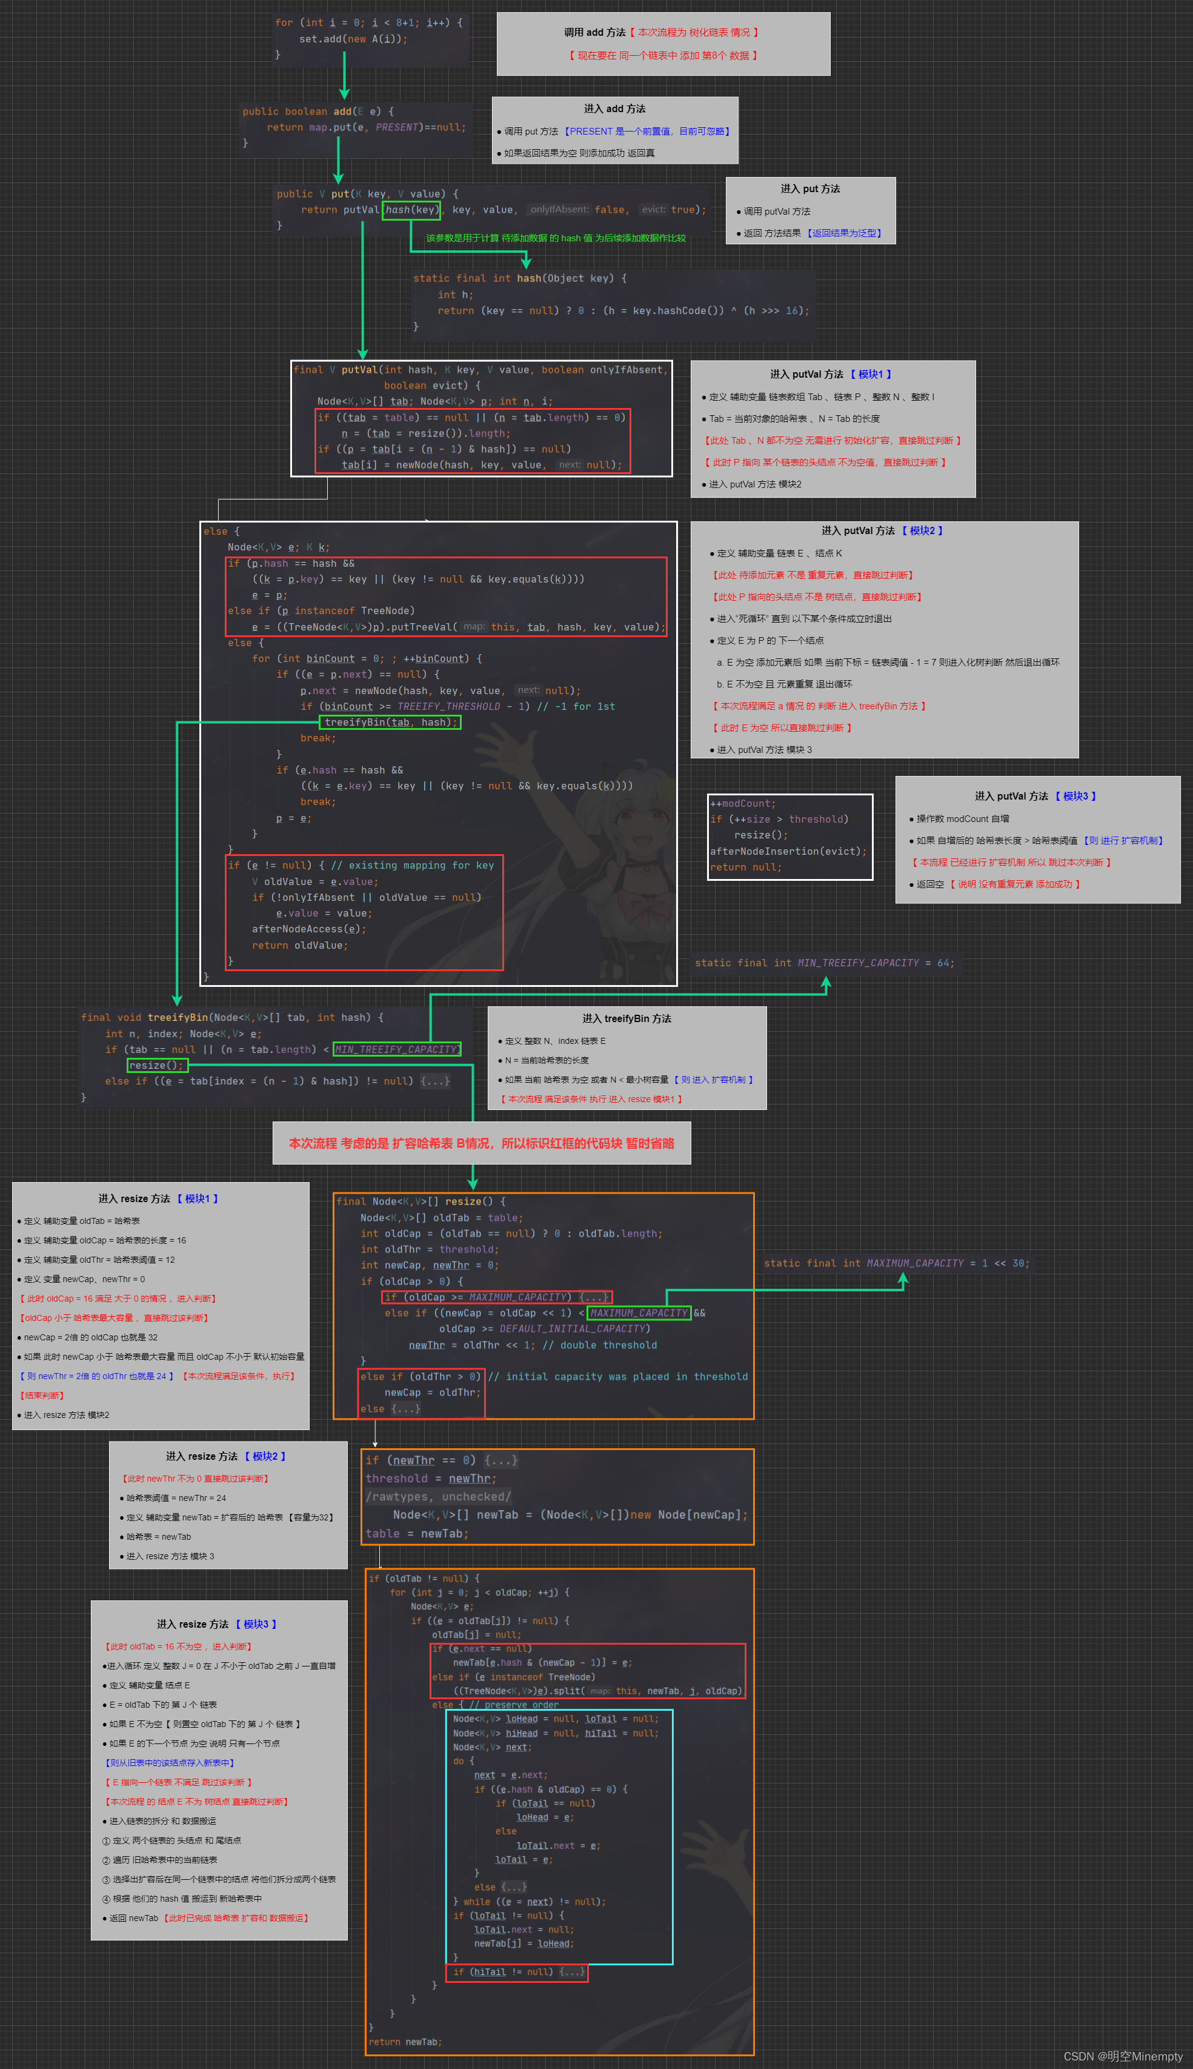This screenshot has height=2069, width=1193.
Task: Click the 'return oldValue;' line
Action: (300, 946)
